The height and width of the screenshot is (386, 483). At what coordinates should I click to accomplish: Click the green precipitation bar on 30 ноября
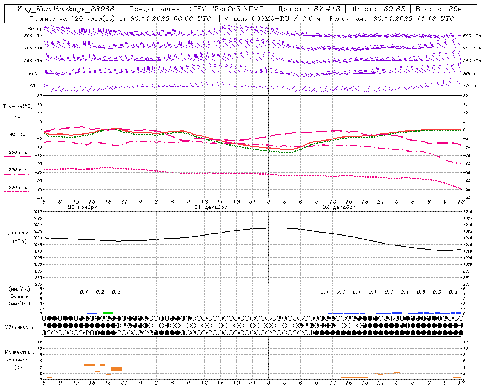(108, 312)
